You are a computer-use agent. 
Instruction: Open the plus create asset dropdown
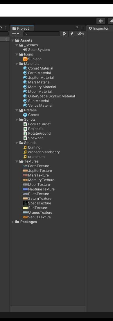click(x=16, y=34)
